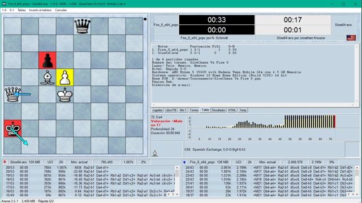Click the tab between Libro/TB and Torneo
362x203 pixels.
point(183,111)
